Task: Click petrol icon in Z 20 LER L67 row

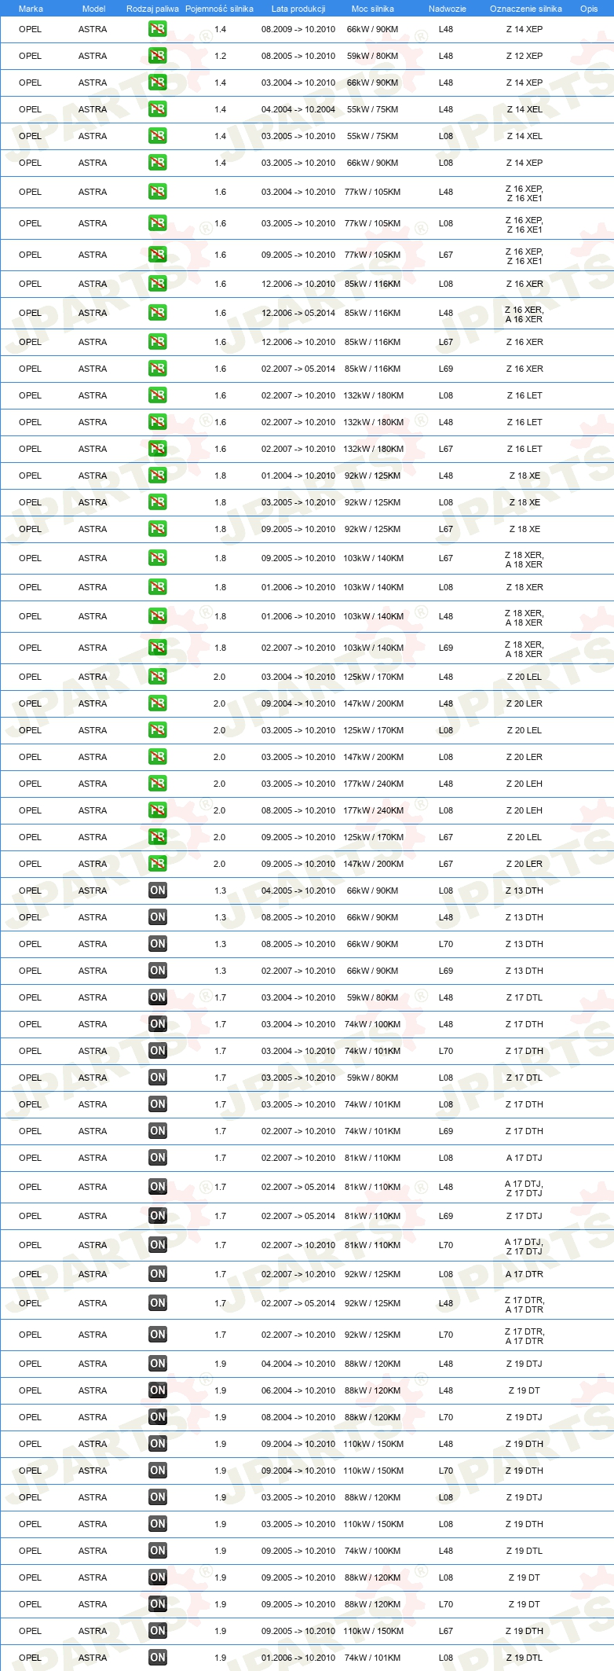Action: [x=158, y=864]
